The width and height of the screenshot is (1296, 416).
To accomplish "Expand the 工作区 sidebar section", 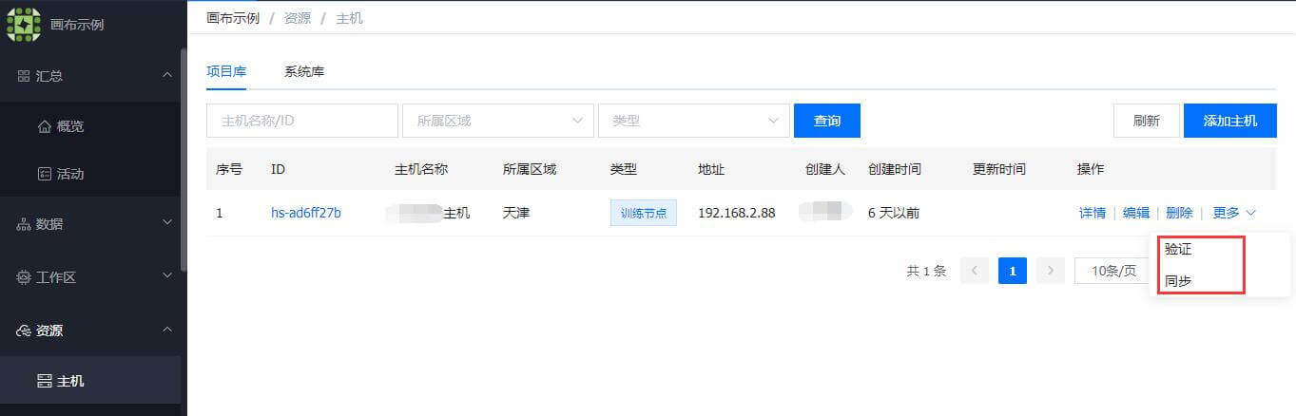I will (x=167, y=276).
